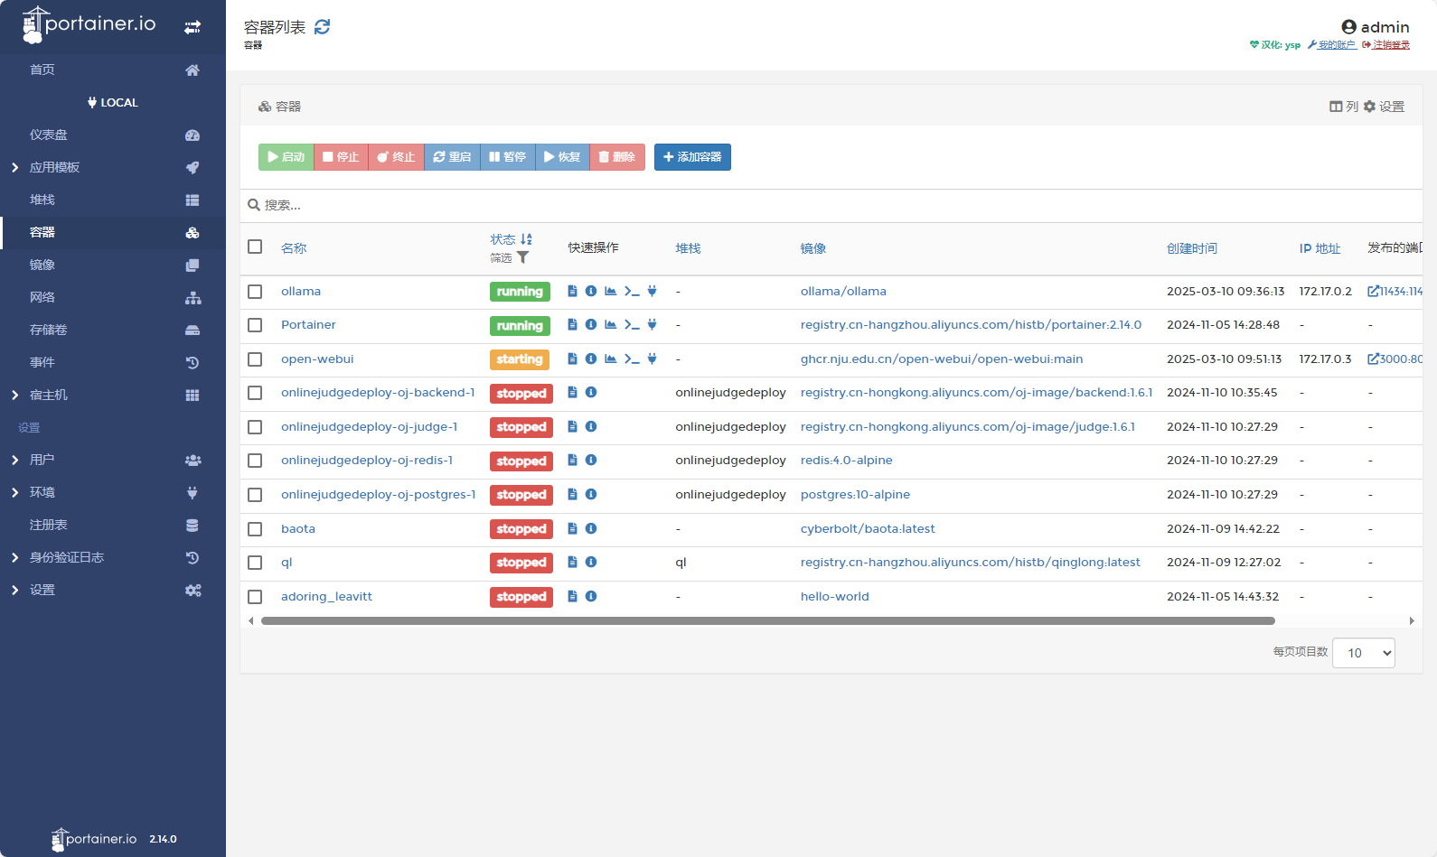Open exec console icon for Portainer

tap(632, 324)
